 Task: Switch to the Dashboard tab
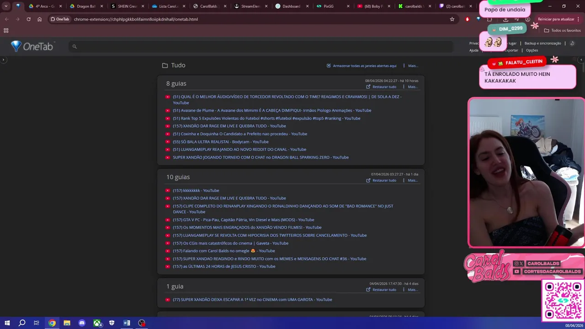(291, 6)
